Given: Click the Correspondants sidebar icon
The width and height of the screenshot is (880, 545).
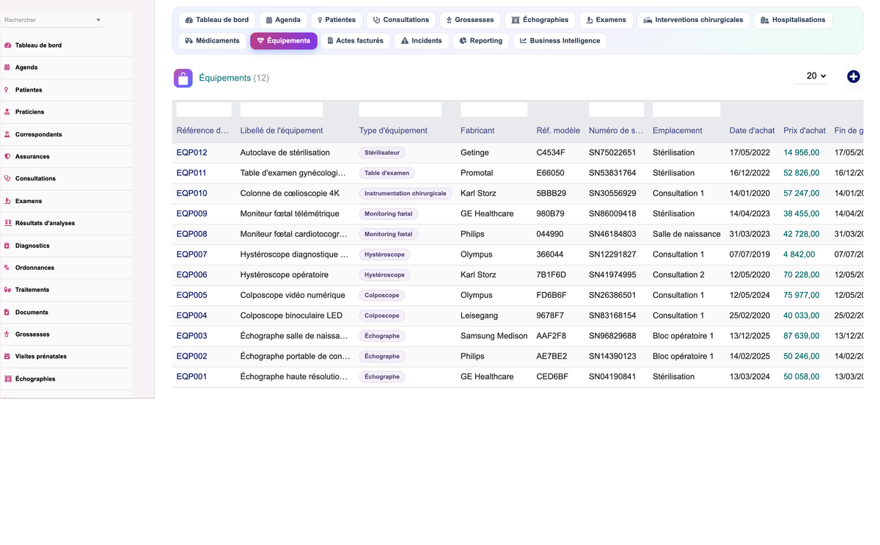Looking at the screenshot, I should 7,135.
